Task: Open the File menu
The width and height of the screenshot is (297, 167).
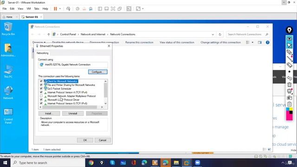Action: click(5, 9)
